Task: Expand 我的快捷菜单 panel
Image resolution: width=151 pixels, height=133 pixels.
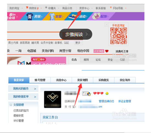Action: (x=23, y=97)
